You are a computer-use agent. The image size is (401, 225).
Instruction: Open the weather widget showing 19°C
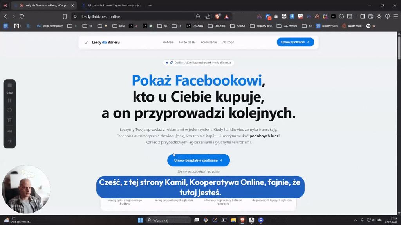click(x=17, y=220)
